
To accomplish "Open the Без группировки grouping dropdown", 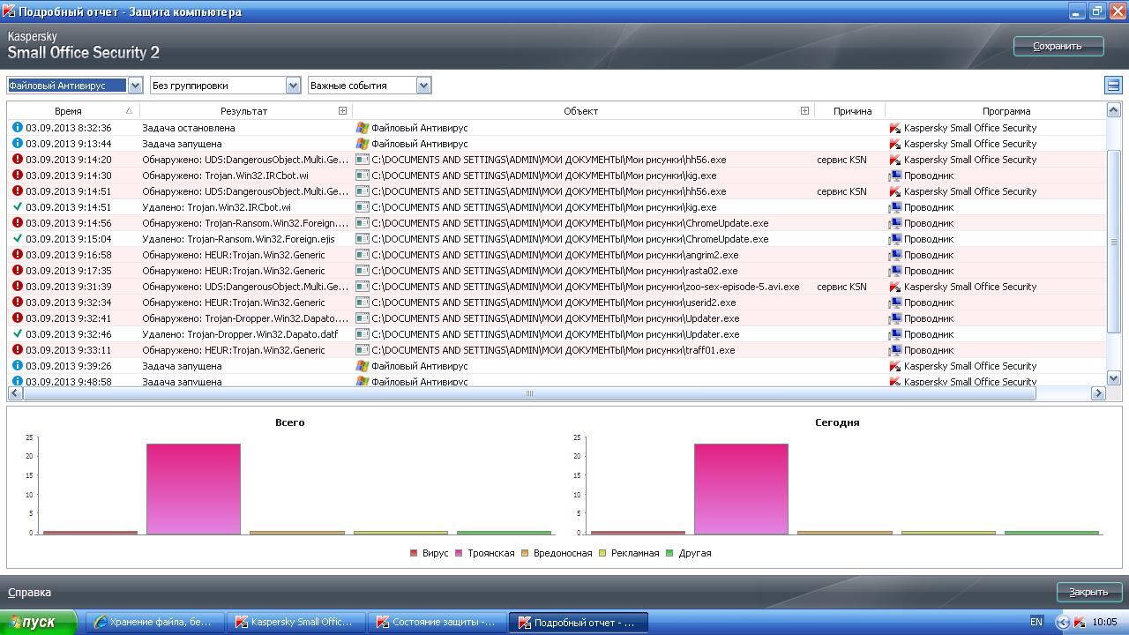I will click(x=293, y=86).
